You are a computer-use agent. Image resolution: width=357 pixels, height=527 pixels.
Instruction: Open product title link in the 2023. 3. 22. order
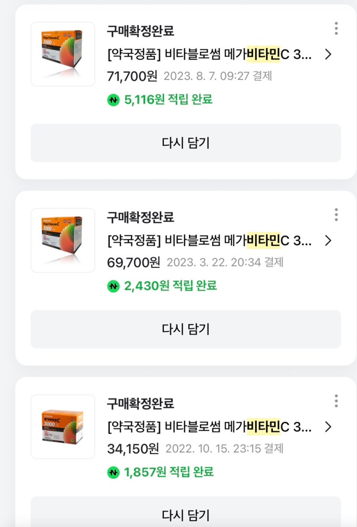coord(209,241)
